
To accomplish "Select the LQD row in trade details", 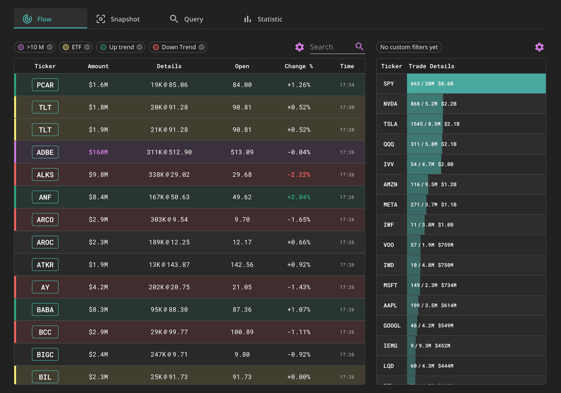I will (461, 366).
